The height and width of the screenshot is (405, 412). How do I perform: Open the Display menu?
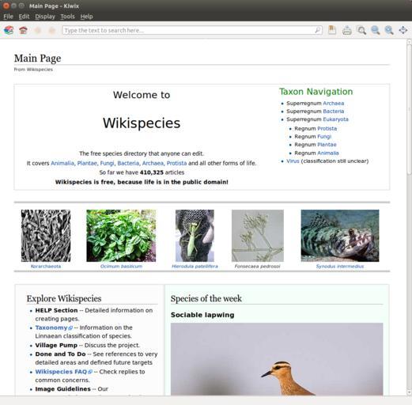45,17
